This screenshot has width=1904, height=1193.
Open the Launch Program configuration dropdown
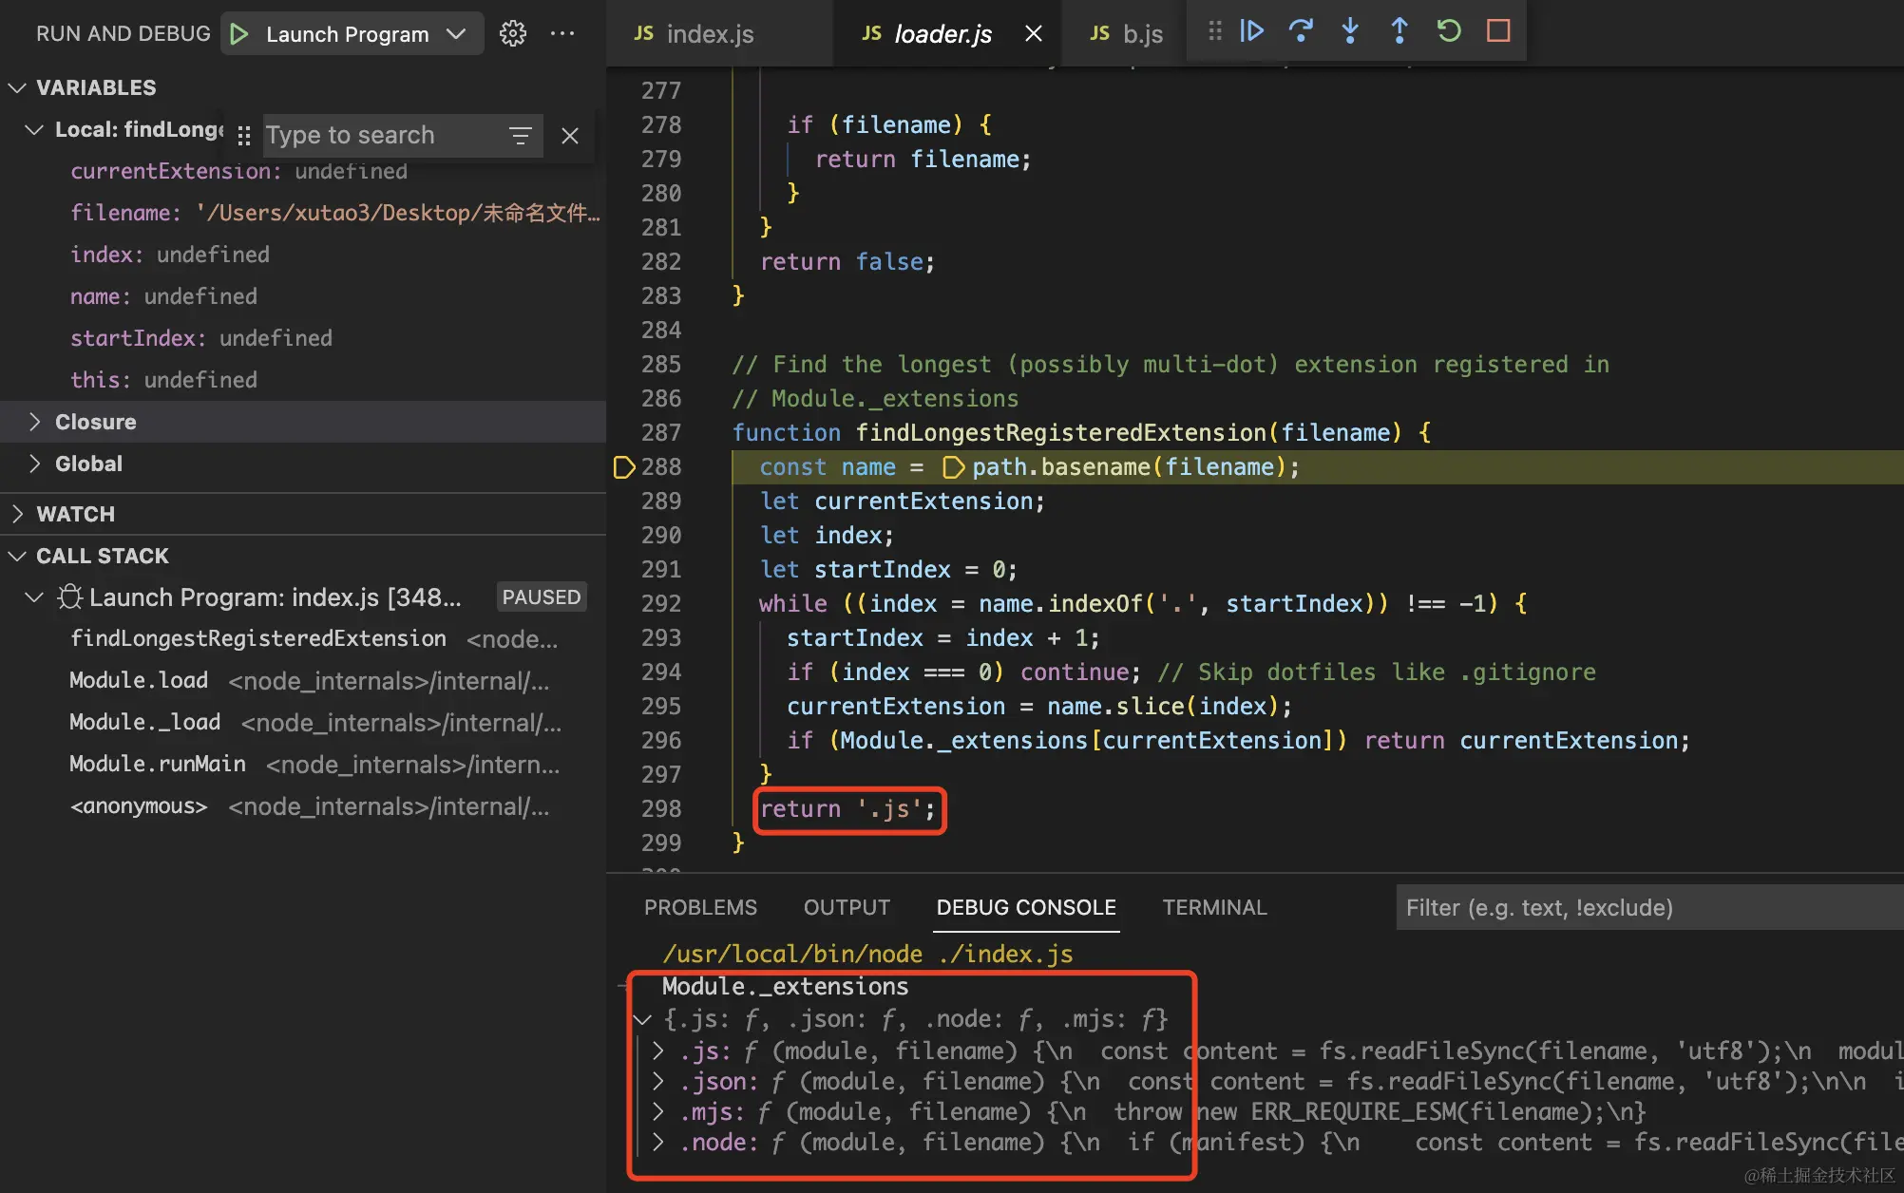click(457, 34)
